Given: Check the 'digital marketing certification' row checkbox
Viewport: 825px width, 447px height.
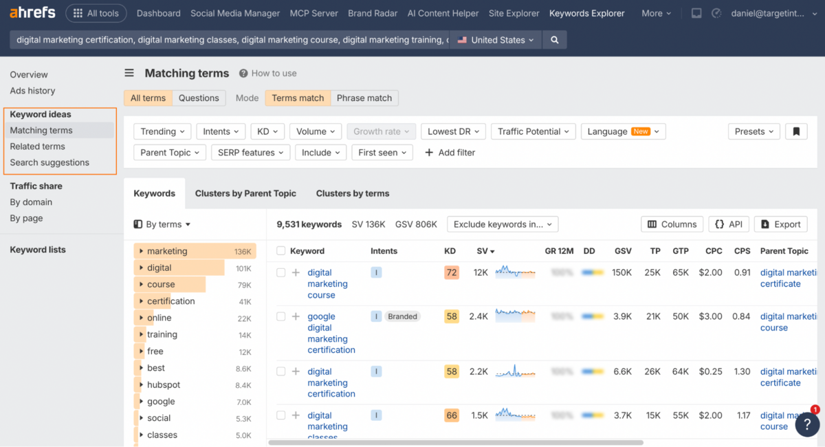Looking at the screenshot, I should (280, 372).
